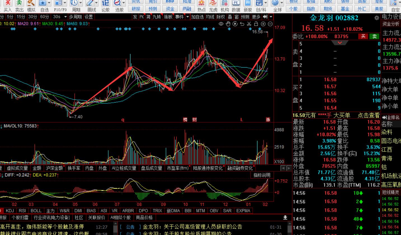Screen dimensions: 401x235
Task: Toggle 九转 indicator
Action: point(157,17)
